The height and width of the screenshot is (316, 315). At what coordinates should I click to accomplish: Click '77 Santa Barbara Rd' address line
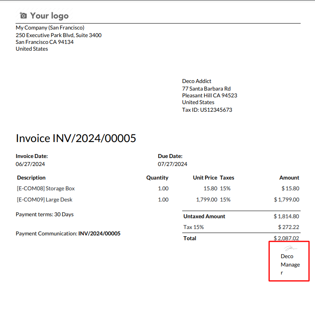206,89
